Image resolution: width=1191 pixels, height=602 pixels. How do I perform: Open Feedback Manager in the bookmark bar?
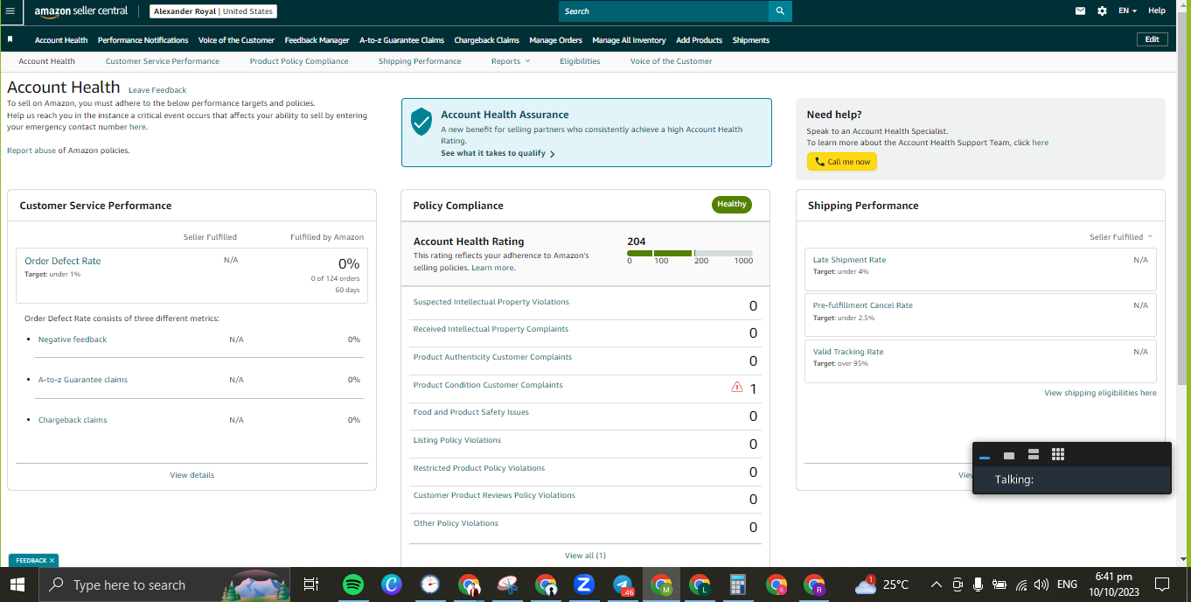(317, 40)
